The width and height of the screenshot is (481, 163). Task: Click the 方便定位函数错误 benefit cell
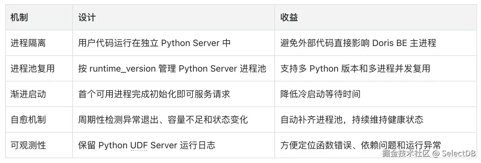click(375, 145)
